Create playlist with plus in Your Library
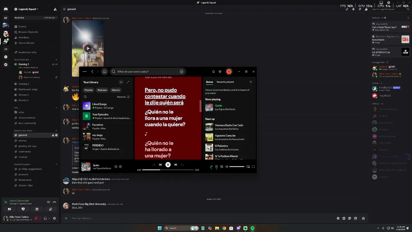The width and height of the screenshot is (412, 232). (x=121, y=82)
